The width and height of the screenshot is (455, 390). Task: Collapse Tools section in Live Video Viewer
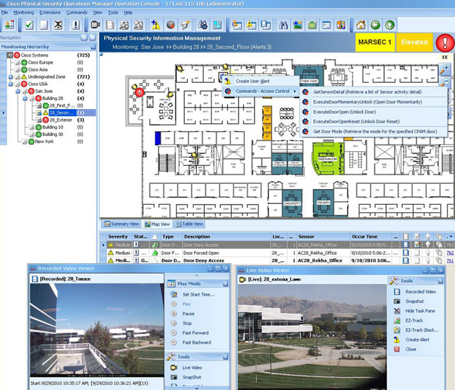tap(441, 281)
